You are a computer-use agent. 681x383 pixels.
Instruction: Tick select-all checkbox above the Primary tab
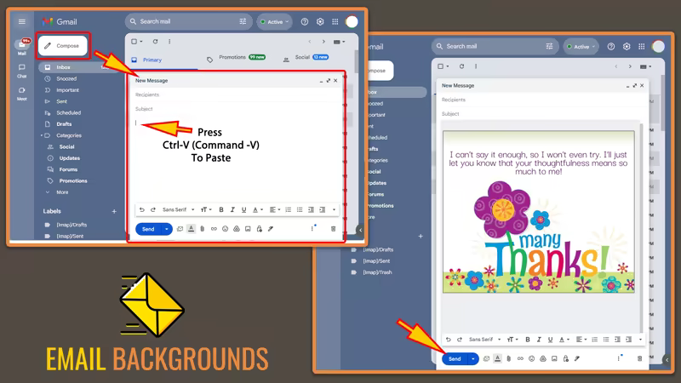(x=134, y=41)
